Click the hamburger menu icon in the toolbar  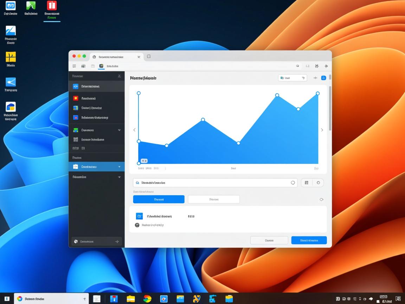74,66
